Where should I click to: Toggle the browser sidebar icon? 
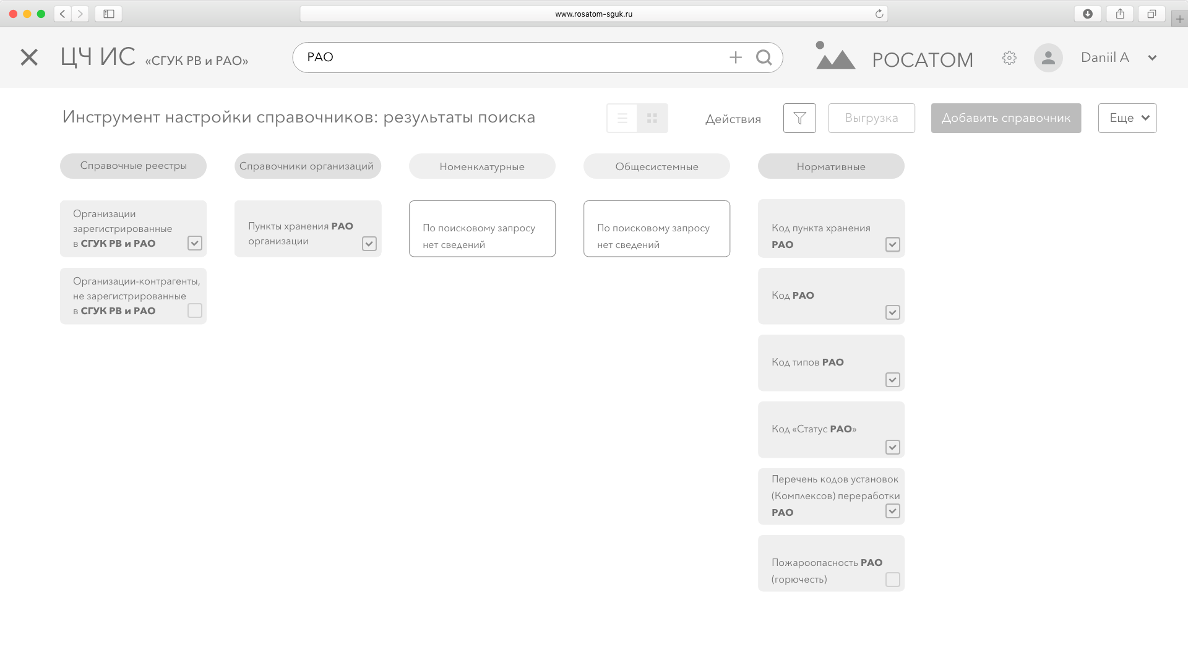(x=109, y=14)
